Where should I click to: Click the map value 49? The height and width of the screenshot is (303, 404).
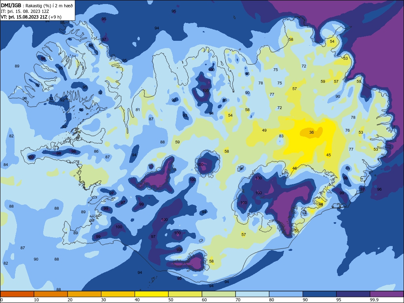[x=264, y=130]
